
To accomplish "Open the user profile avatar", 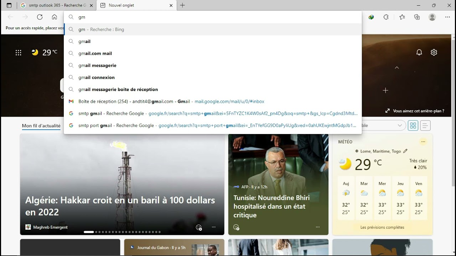I will point(432,17).
